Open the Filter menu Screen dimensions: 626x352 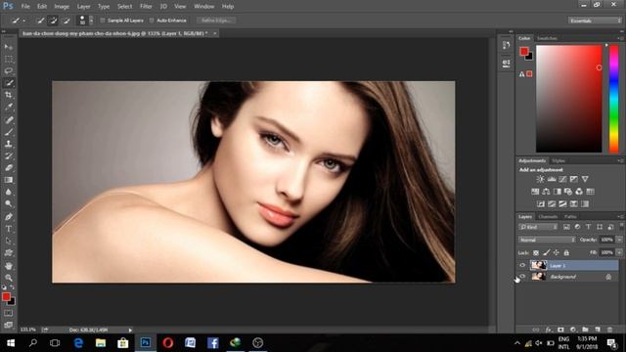click(146, 7)
